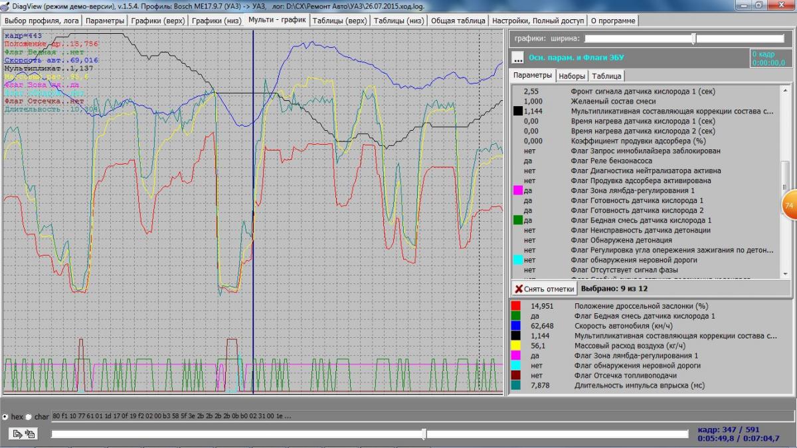Click the red X icon on Снять отметки
The image size is (797, 448).
point(519,289)
